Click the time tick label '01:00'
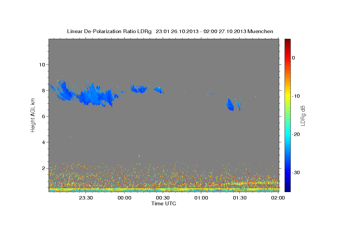The width and height of the screenshot is (345, 230). (x=201, y=198)
